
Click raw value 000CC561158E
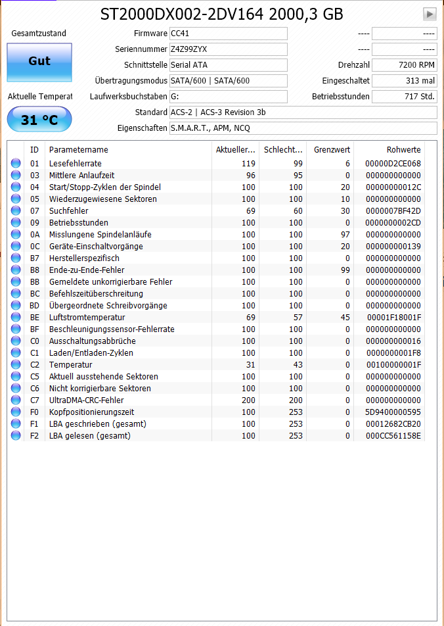393,436
